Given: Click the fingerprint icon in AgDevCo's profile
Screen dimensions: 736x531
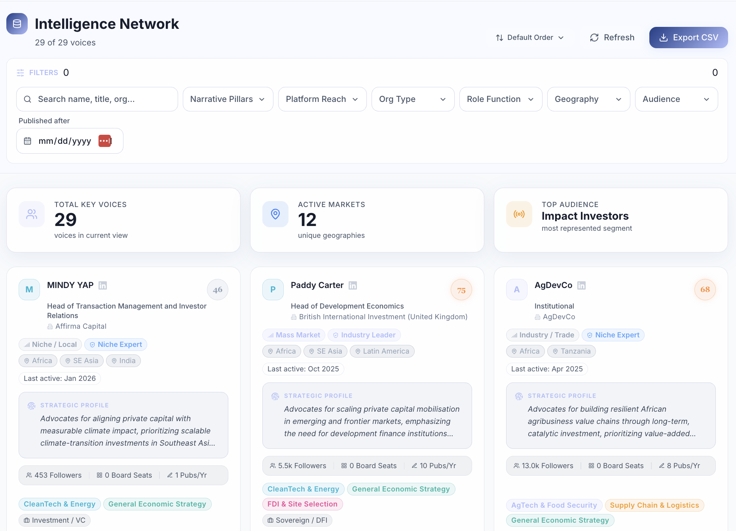Looking at the screenshot, I should click(x=519, y=396).
